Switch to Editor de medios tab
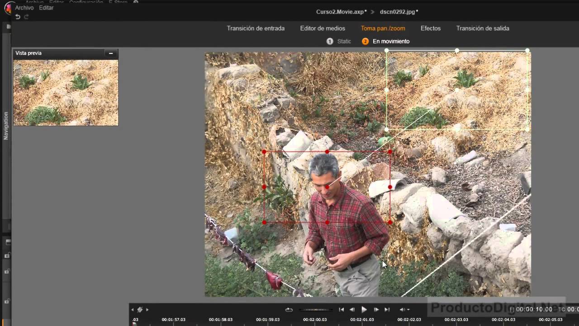 (x=323, y=28)
